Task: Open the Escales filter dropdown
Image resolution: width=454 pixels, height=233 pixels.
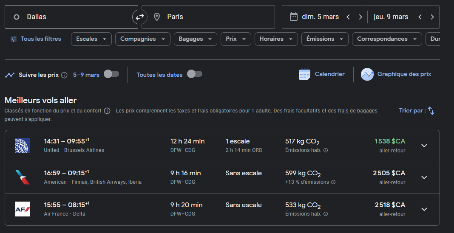Action: 91,39
